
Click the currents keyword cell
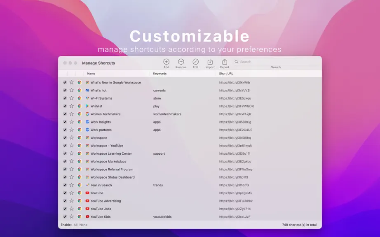click(159, 91)
